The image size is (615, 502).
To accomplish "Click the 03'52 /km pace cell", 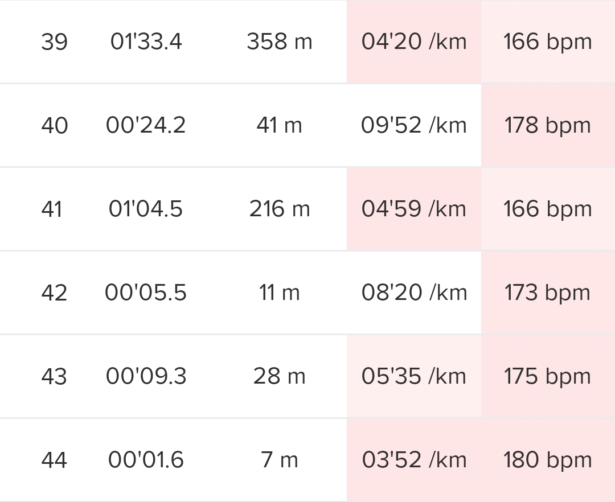I will tap(414, 460).
